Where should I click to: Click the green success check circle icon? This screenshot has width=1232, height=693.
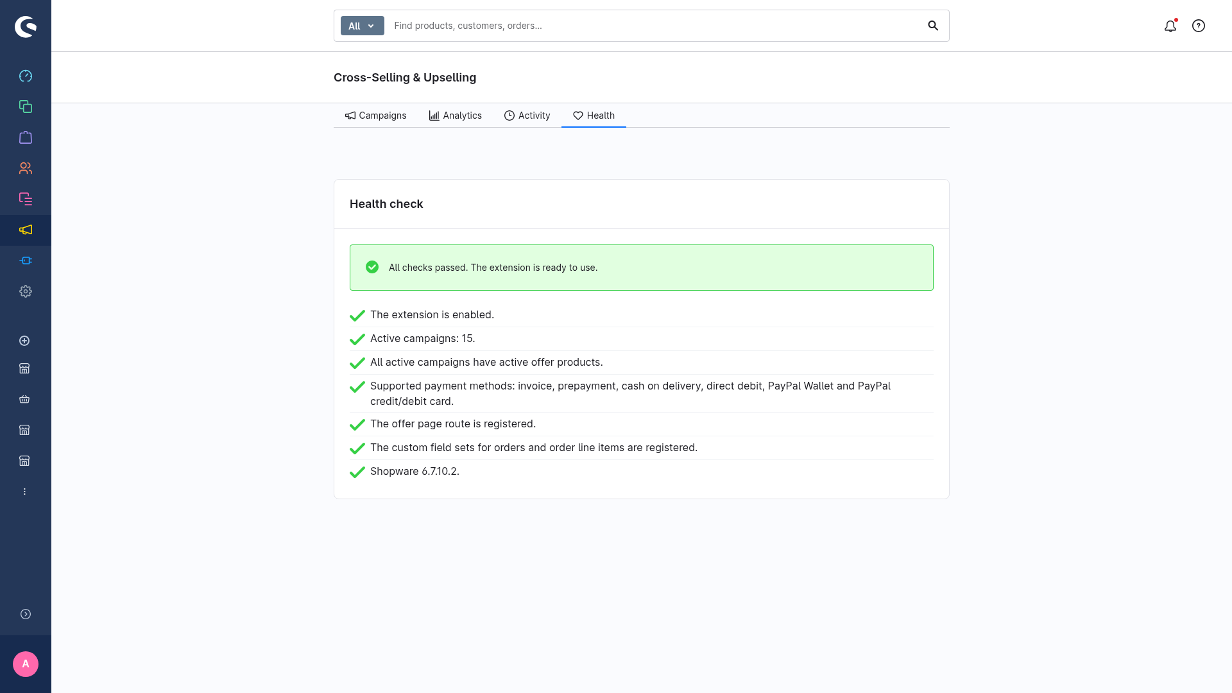[372, 267]
